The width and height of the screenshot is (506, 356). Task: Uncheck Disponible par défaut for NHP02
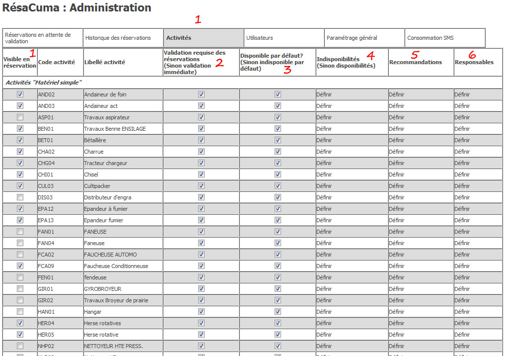pyautogui.click(x=278, y=346)
